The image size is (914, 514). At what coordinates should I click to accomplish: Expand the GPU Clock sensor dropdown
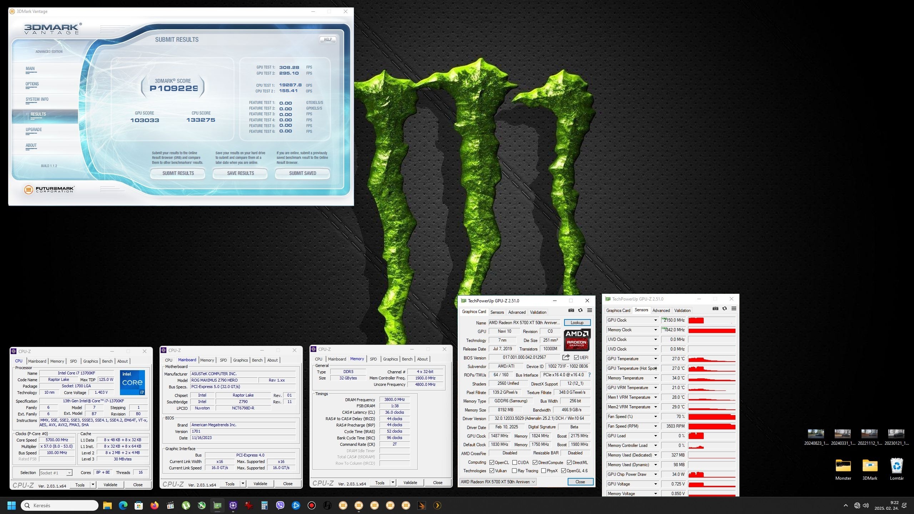(656, 320)
